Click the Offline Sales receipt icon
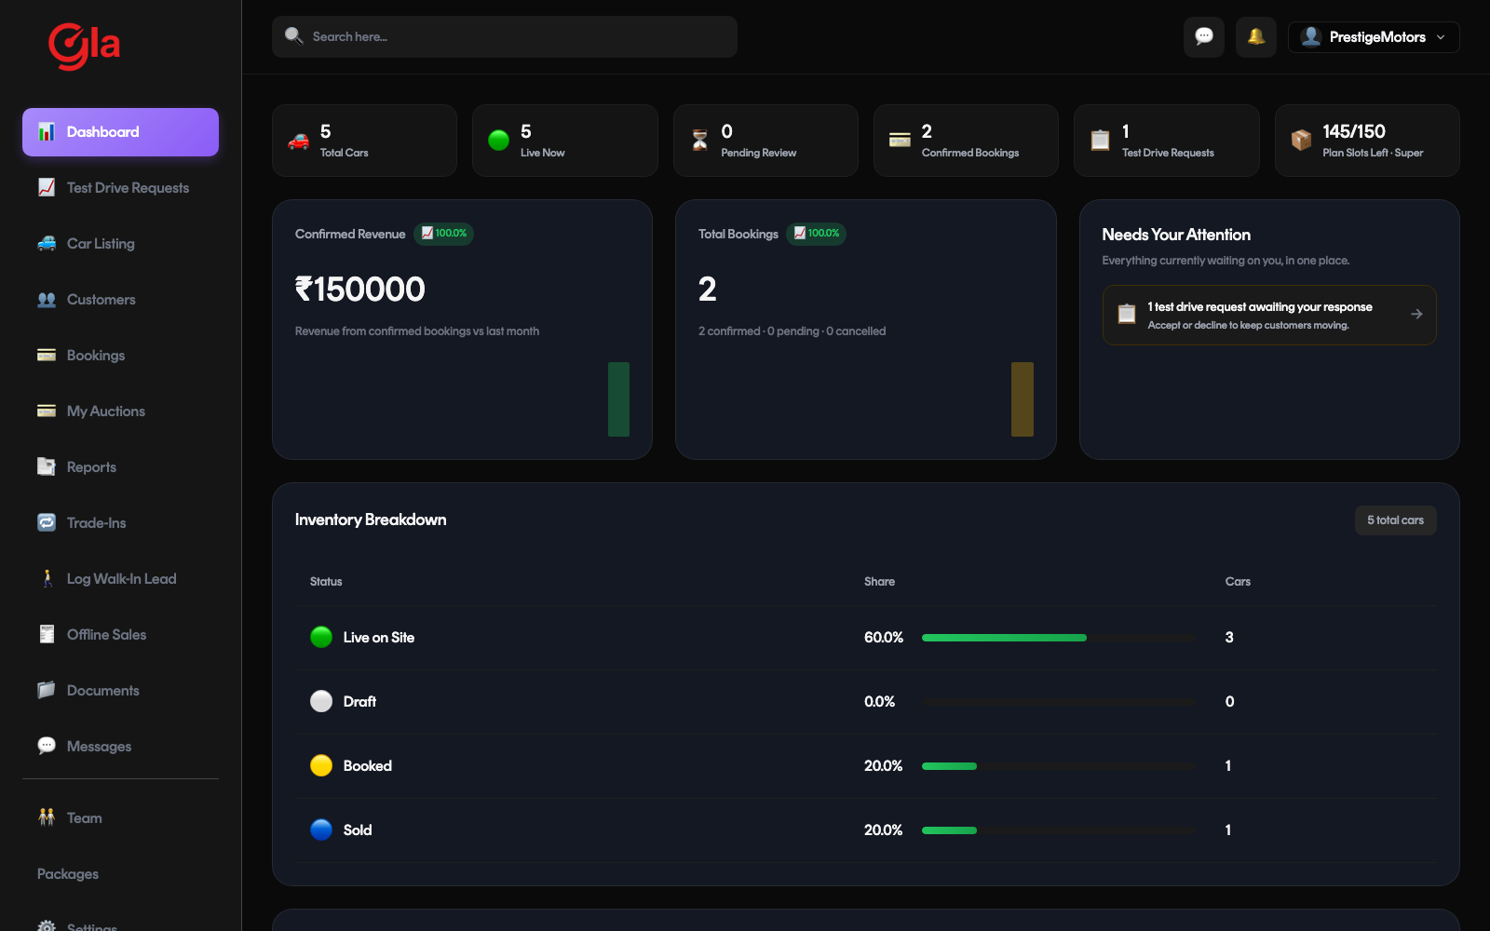Image resolution: width=1490 pixels, height=931 pixels. [x=47, y=635]
